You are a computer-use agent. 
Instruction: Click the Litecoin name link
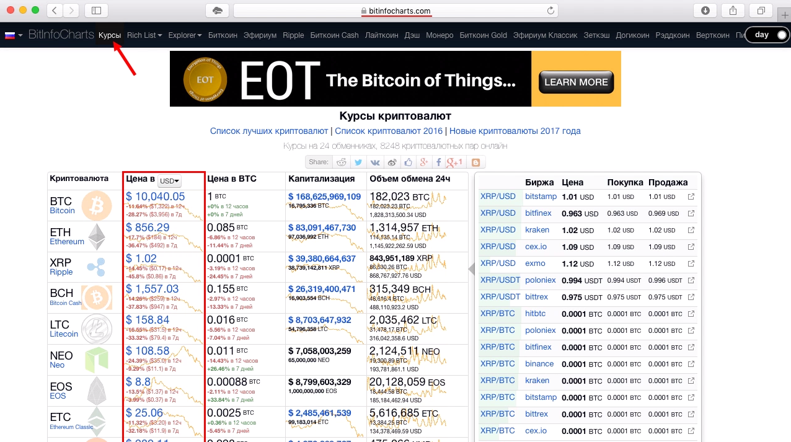(x=64, y=334)
